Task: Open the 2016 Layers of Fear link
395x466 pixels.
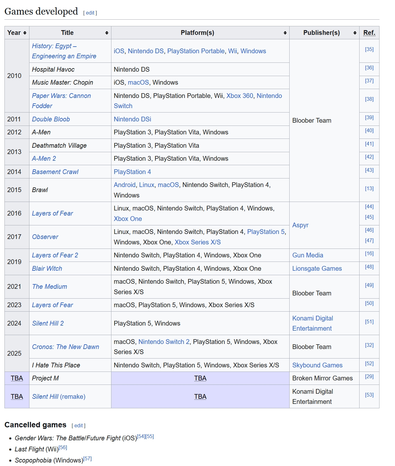Action: 52,213
